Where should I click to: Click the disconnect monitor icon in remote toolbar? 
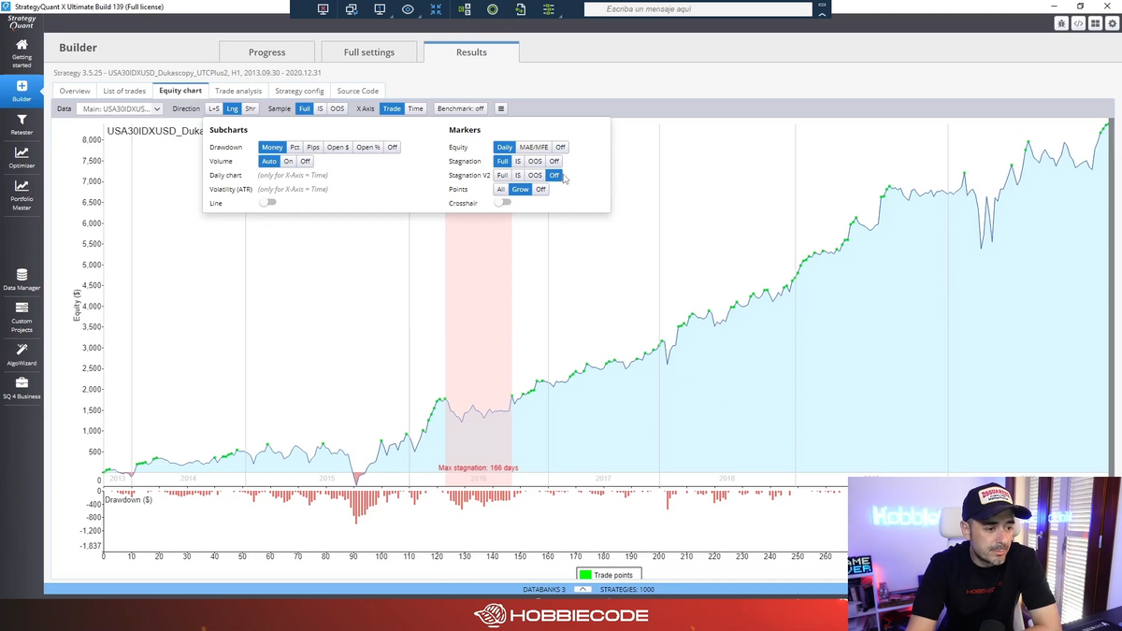[x=324, y=9]
